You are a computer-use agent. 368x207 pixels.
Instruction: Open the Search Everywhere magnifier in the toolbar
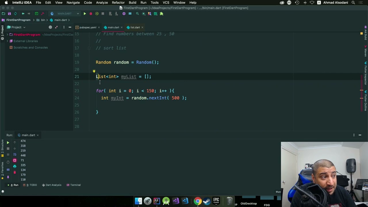(137, 14)
